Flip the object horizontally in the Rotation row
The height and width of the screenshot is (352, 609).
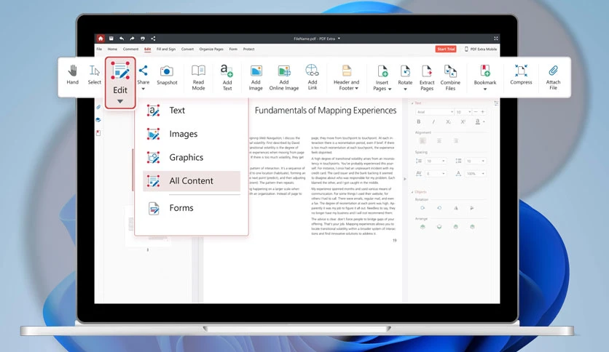point(455,208)
